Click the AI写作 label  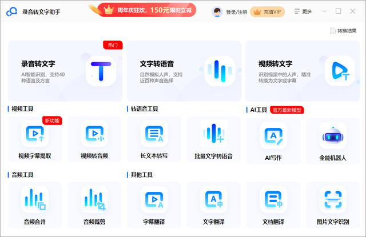click(x=273, y=158)
